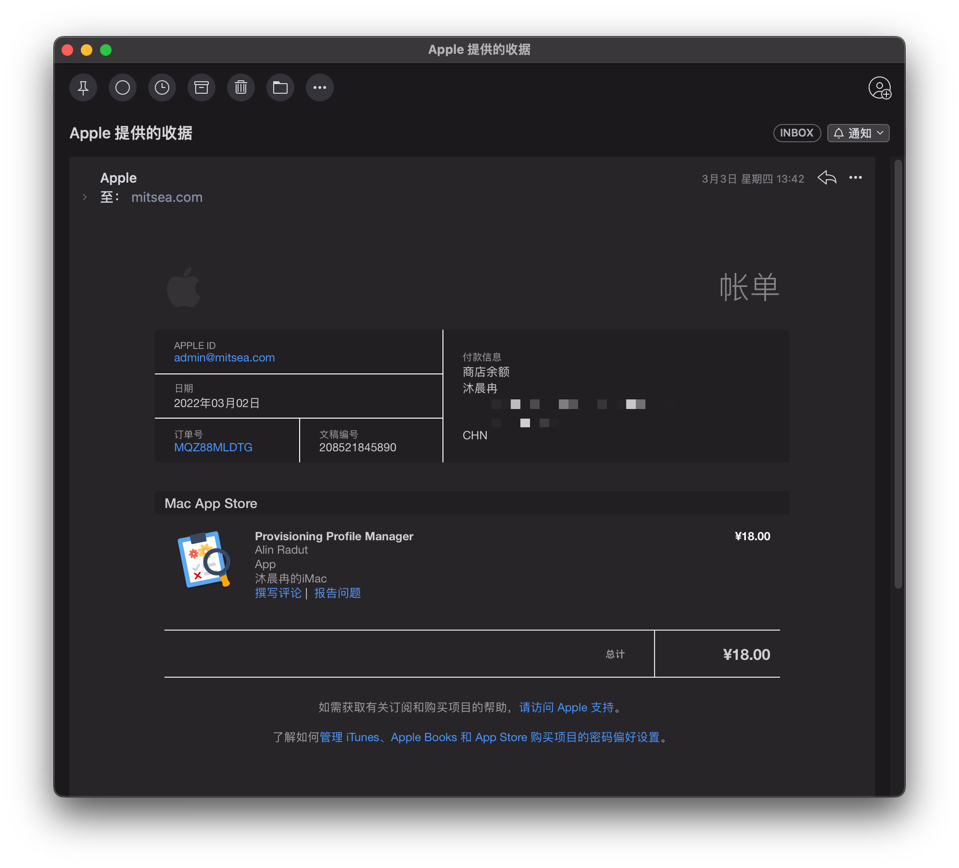
Task: Open order number MQZ88MLDTG link
Action: [x=213, y=447]
